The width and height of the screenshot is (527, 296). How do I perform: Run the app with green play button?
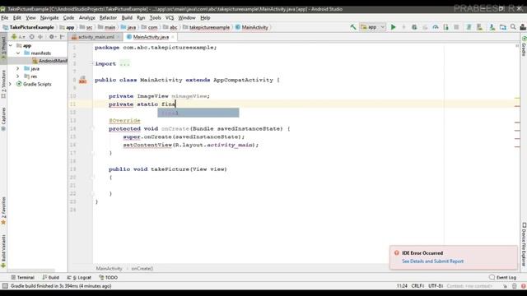[x=394, y=27]
